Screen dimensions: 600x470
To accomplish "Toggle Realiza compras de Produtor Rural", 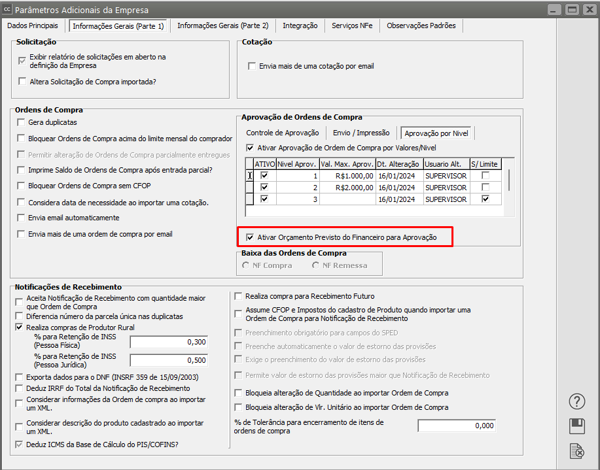I will 19,327.
